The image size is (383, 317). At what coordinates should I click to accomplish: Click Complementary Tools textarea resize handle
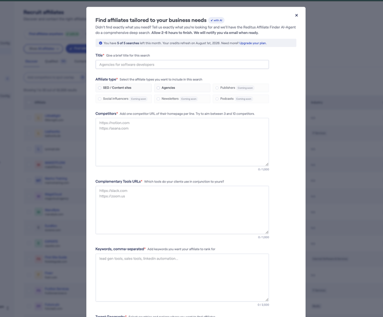267,232
